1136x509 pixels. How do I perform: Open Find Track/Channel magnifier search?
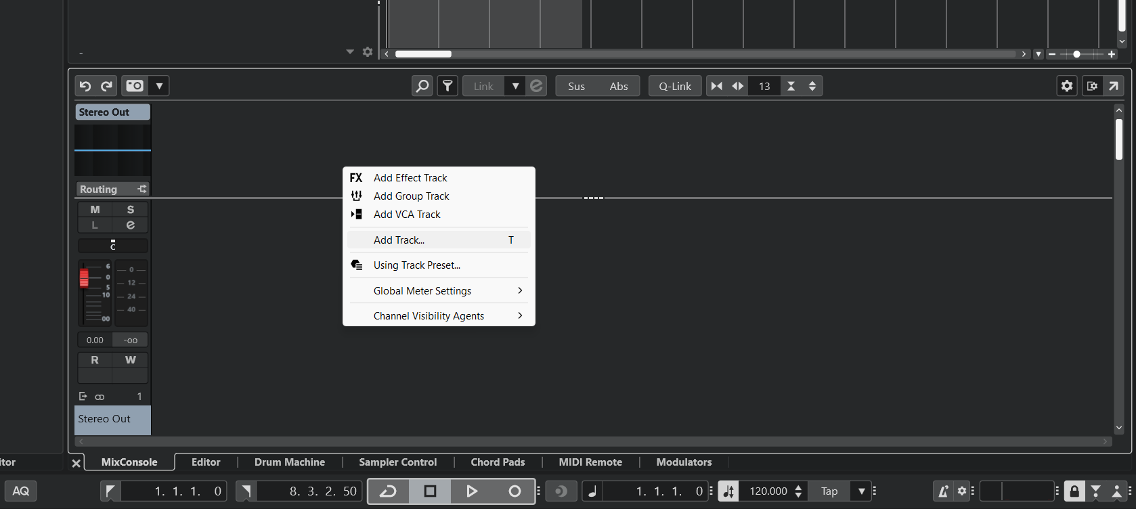tap(422, 86)
